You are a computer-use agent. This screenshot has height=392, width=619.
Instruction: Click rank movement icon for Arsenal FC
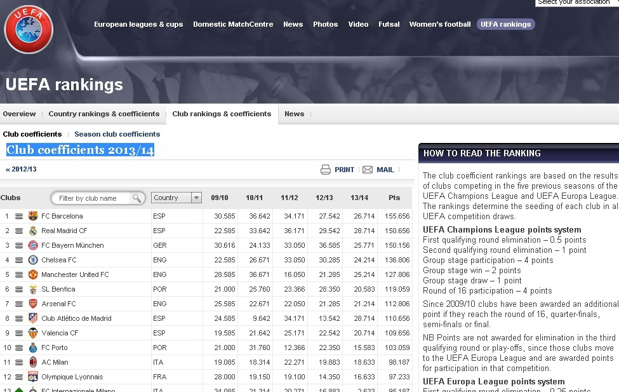[x=19, y=304]
